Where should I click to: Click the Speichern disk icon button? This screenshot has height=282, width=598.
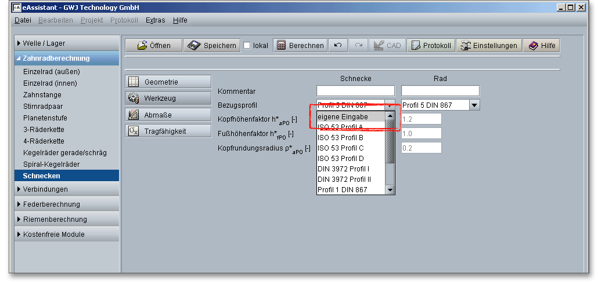coord(212,46)
